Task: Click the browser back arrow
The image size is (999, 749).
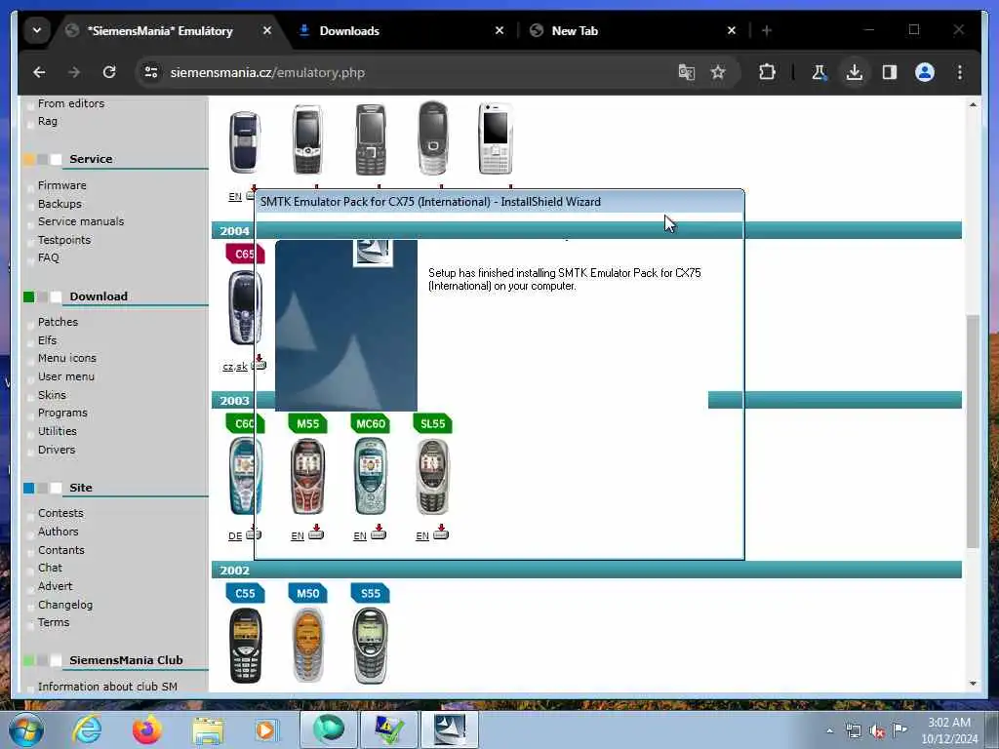Action: click(x=39, y=72)
